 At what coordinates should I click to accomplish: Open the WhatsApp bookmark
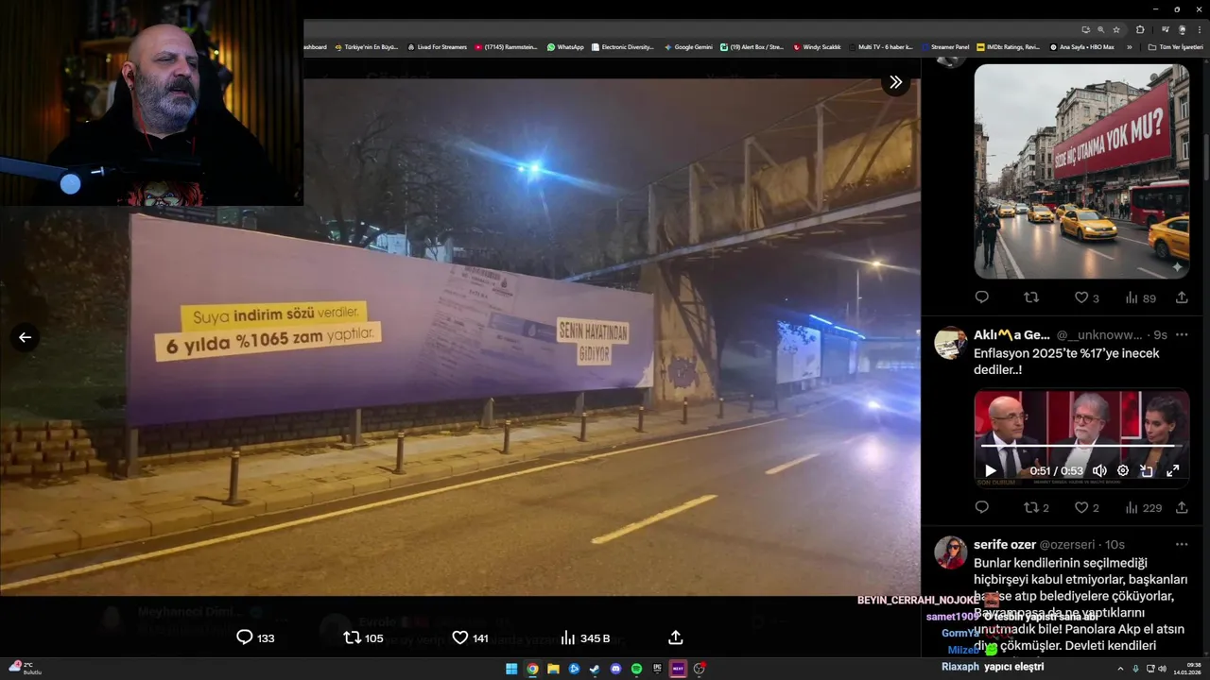tap(565, 46)
